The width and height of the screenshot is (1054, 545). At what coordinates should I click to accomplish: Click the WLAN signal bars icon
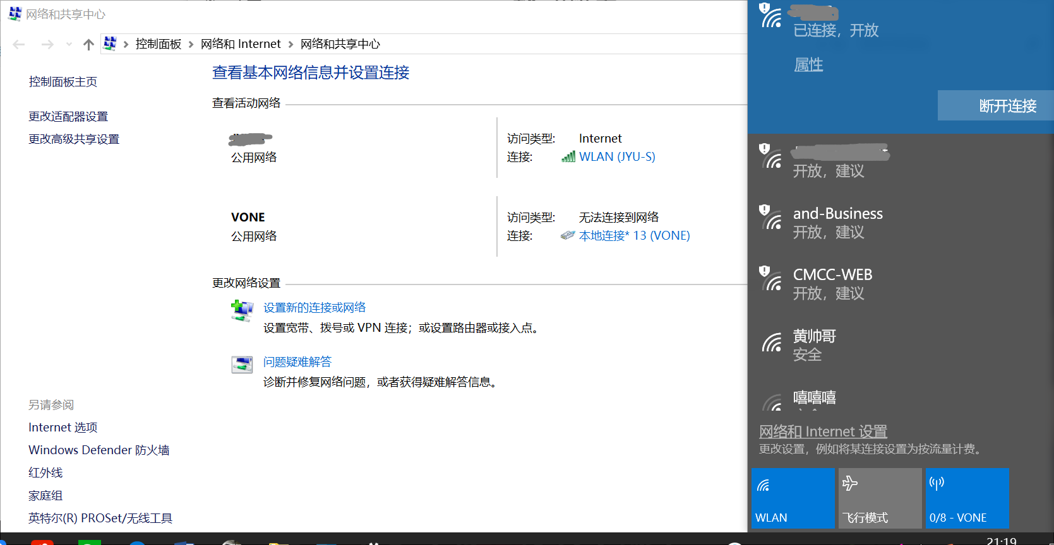click(568, 156)
